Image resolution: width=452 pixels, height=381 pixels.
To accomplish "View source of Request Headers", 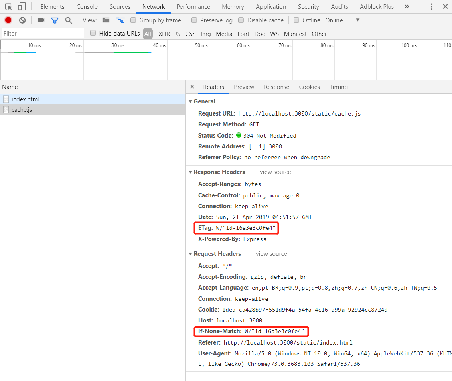I will [271, 254].
